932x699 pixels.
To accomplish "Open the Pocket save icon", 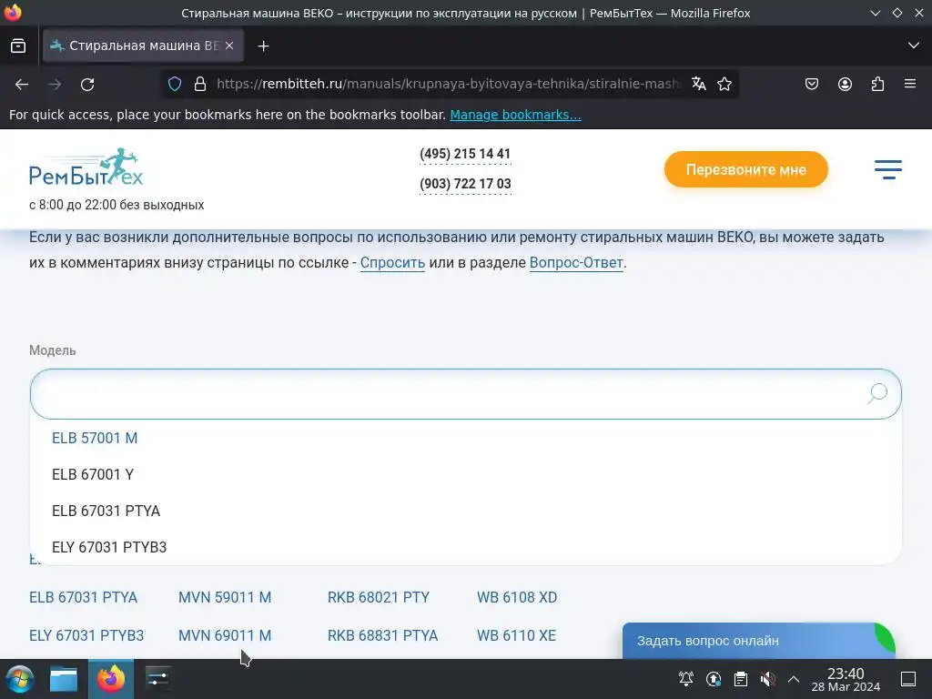I will tap(811, 84).
